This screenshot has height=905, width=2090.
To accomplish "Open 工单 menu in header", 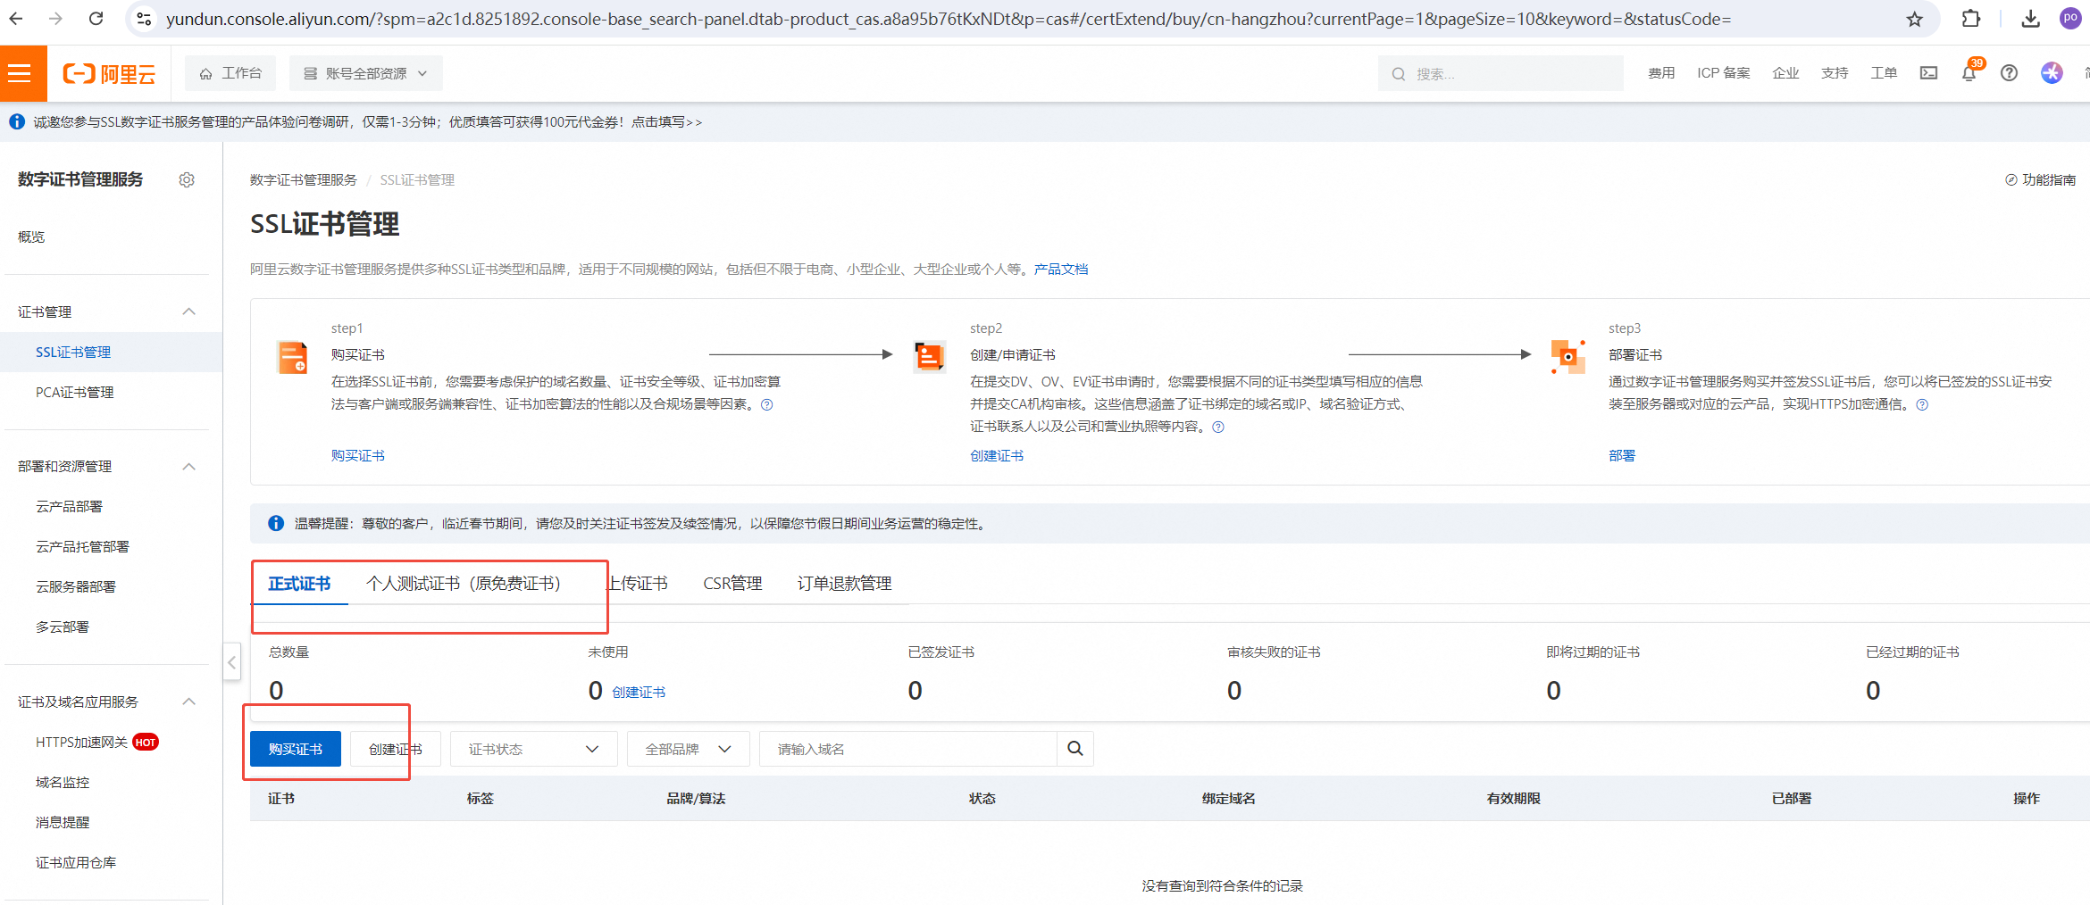I will click(x=1884, y=73).
